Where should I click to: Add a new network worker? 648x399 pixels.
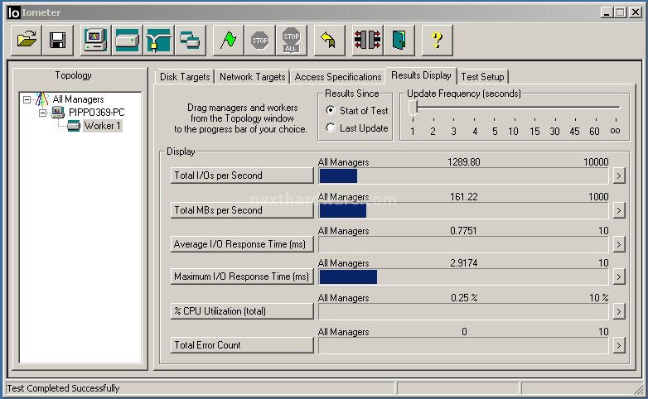(158, 40)
